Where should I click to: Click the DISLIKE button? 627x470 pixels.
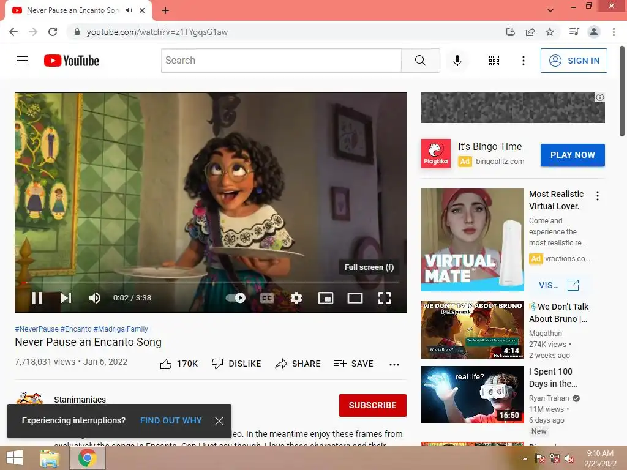236,364
